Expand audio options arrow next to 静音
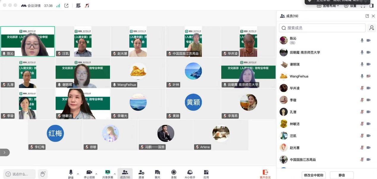 click(x=78, y=174)
